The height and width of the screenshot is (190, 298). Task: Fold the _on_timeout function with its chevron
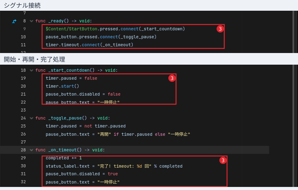pos(31,150)
